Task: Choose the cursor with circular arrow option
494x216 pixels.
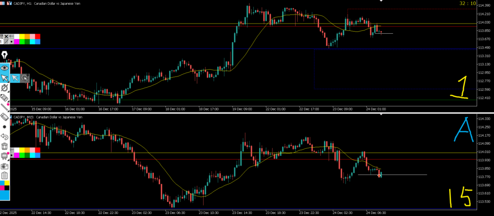Action: (x=25, y=77)
